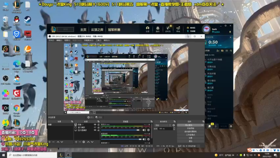Mute the mic/Aux audio channel
The image size is (280, 158).
144,130
